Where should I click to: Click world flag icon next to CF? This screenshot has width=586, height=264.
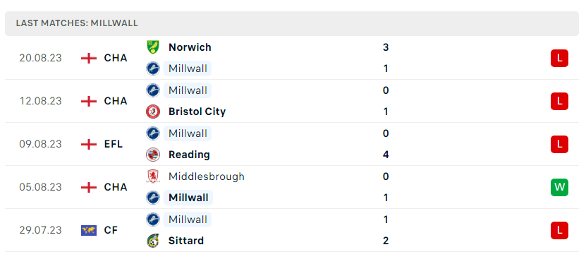click(x=89, y=230)
